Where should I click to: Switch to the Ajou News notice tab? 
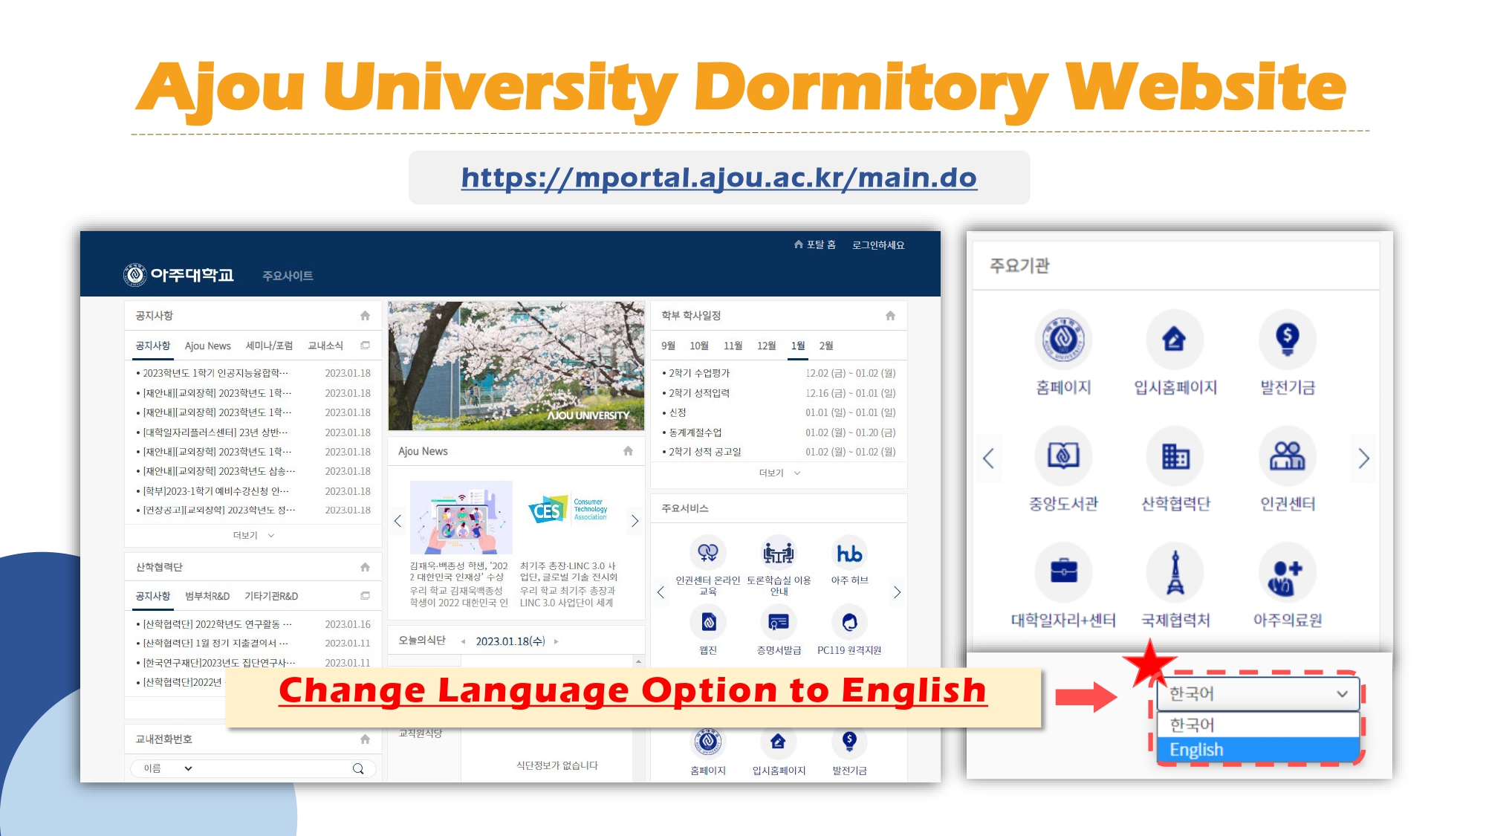pos(208,346)
